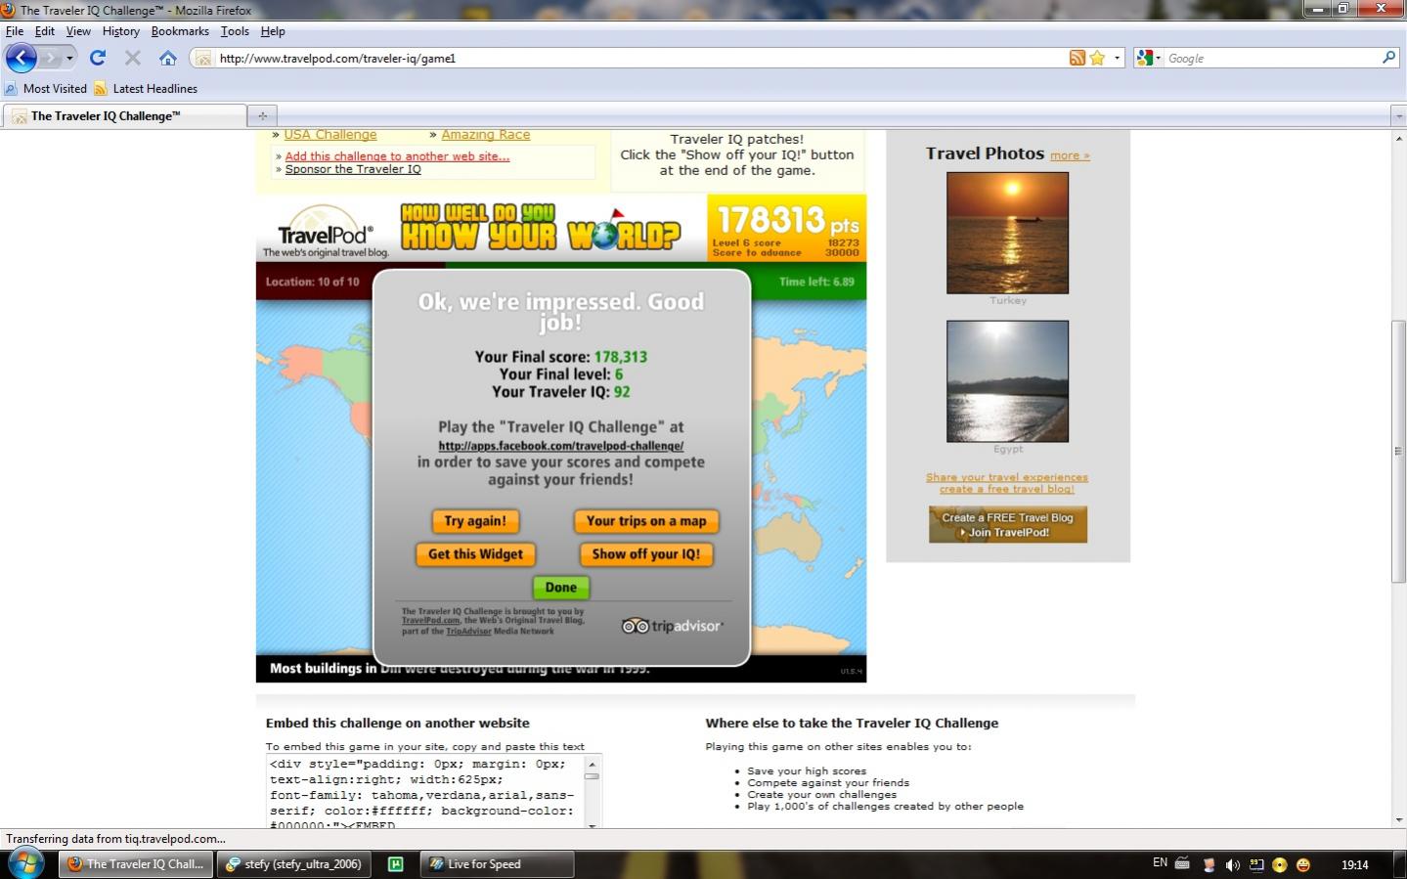Click the site favicon in address bar

(x=202, y=59)
